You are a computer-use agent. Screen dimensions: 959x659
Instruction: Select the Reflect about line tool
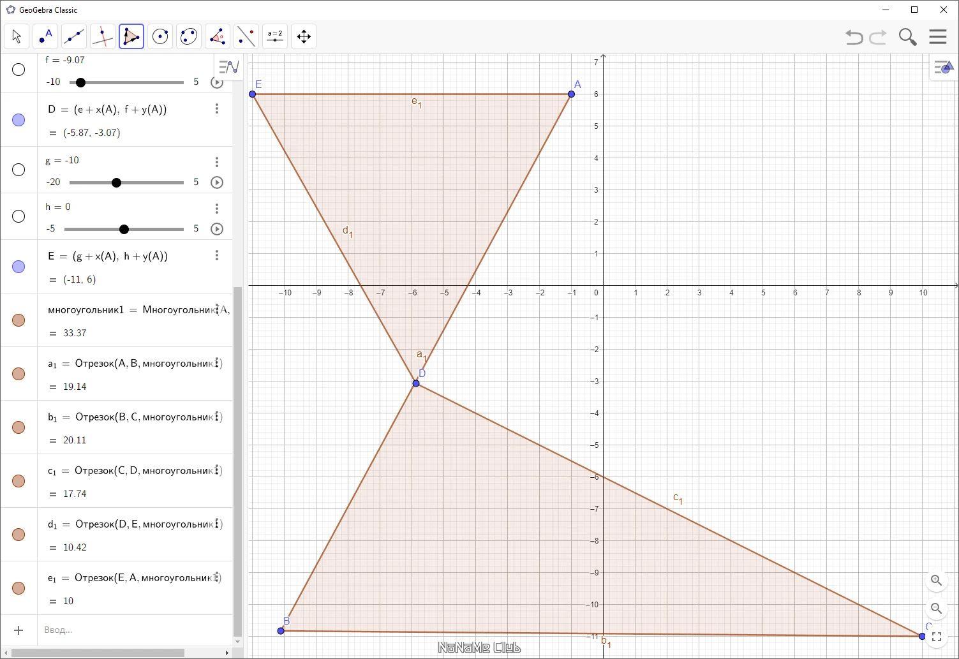click(246, 36)
